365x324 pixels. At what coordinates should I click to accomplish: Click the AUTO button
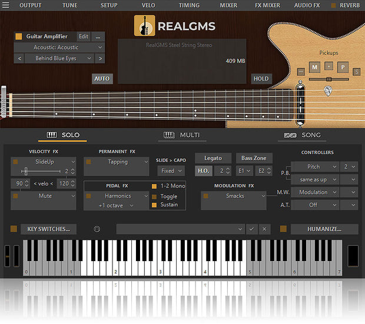coord(102,79)
